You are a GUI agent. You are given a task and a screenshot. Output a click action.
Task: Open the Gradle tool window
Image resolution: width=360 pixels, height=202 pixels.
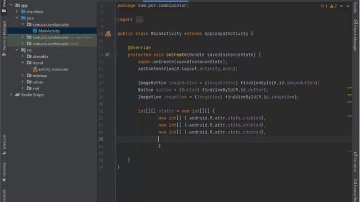point(355,7)
